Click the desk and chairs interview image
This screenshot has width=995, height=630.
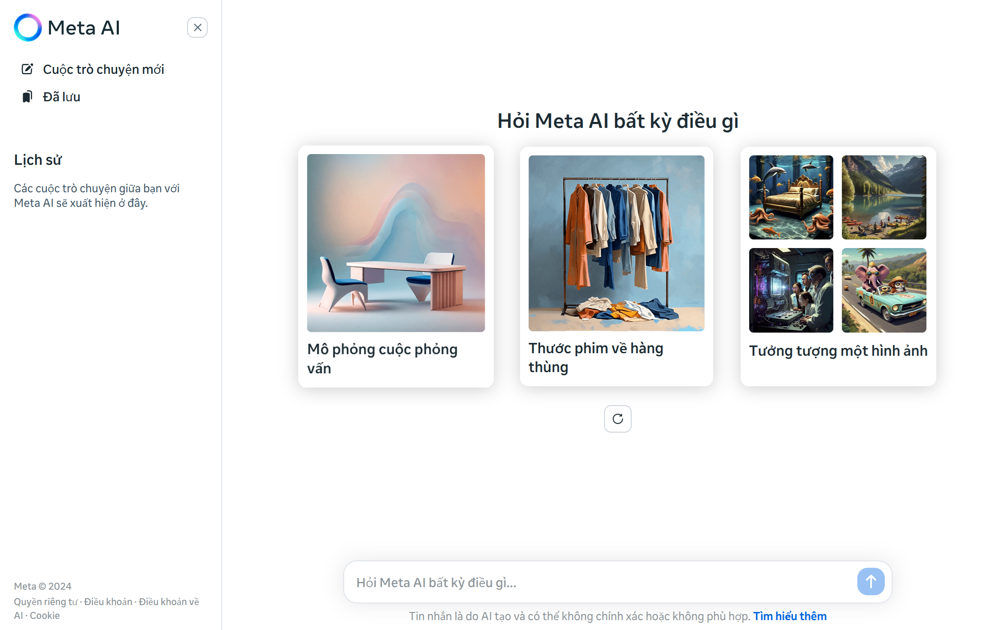pos(396,243)
